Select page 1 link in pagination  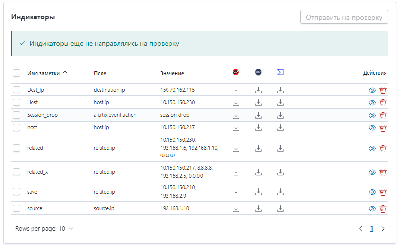372,229
